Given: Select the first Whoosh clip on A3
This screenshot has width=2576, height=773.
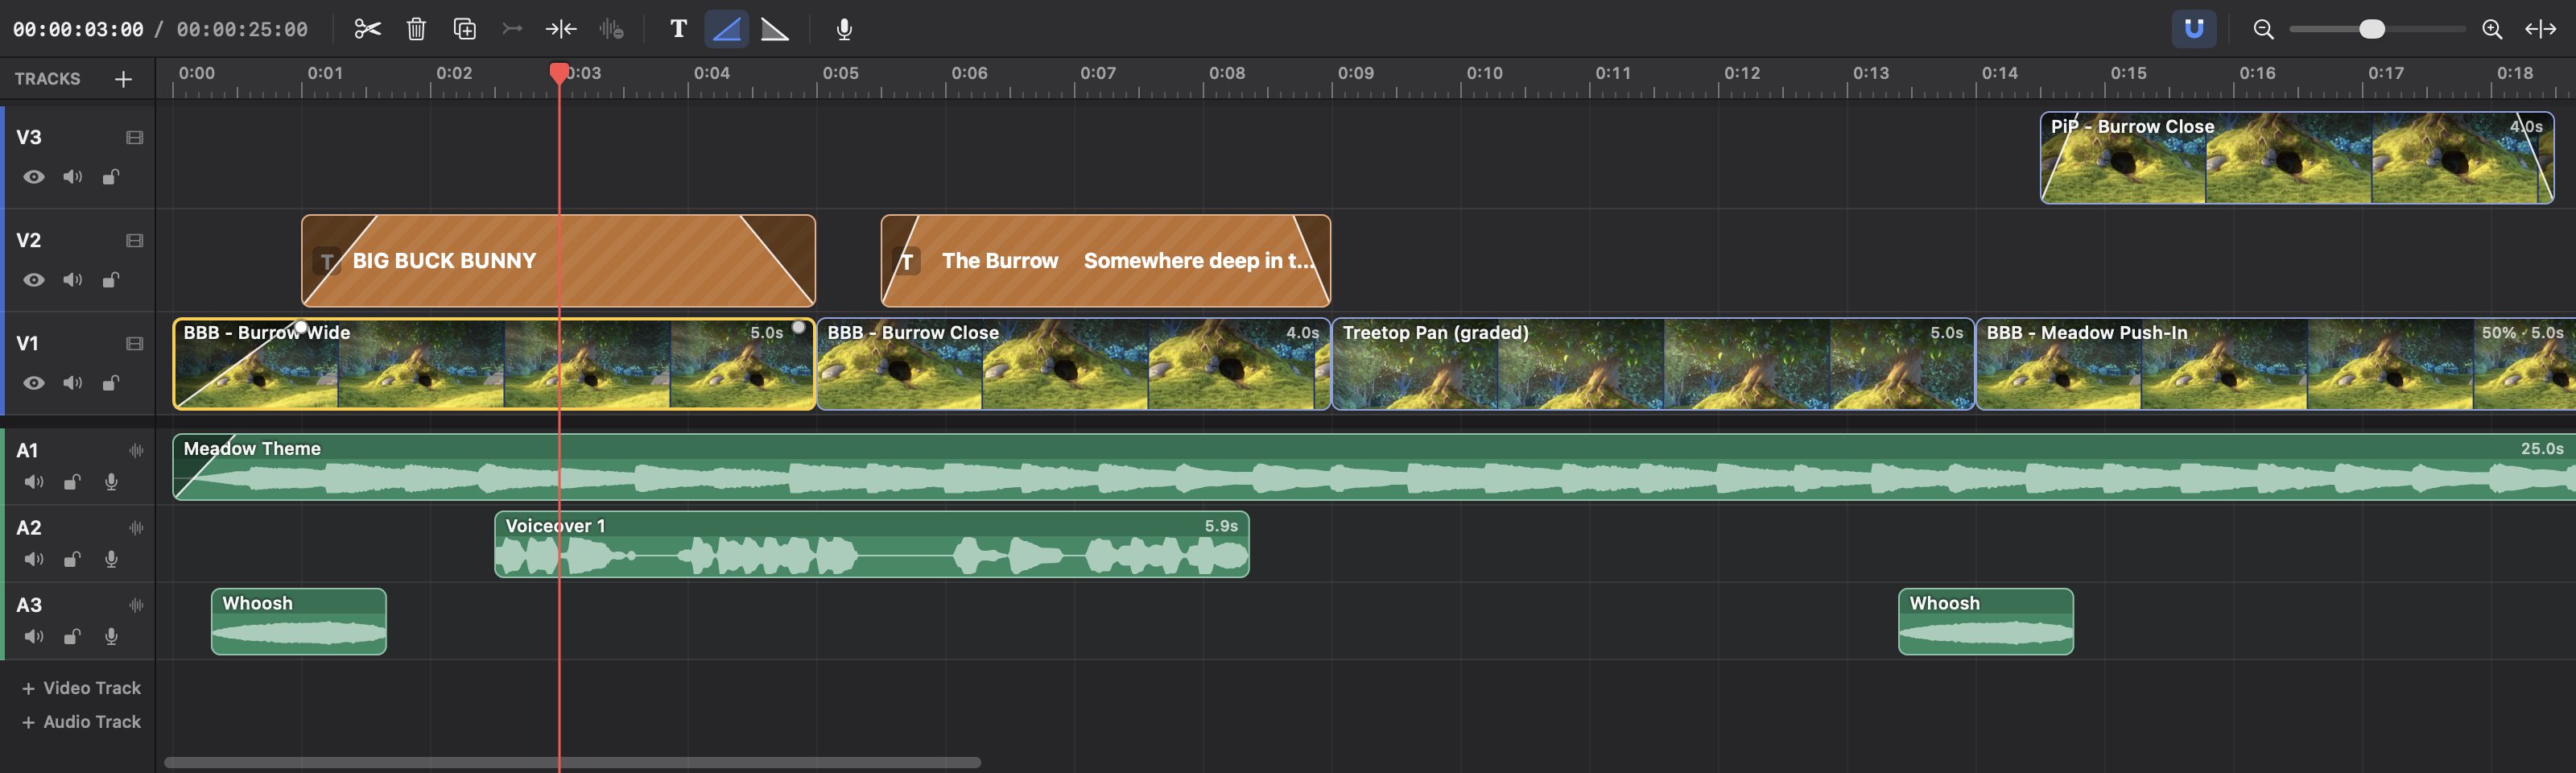Looking at the screenshot, I should coord(299,622).
